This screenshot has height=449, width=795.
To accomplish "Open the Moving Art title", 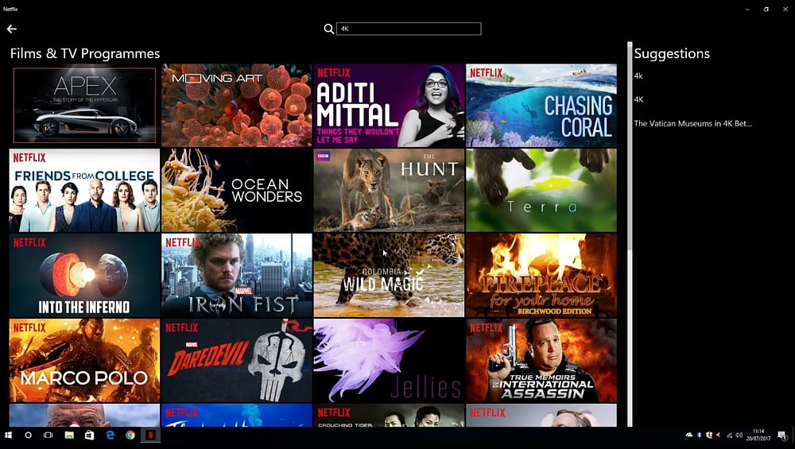I will (x=237, y=106).
